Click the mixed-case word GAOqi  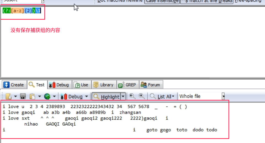(69, 124)
